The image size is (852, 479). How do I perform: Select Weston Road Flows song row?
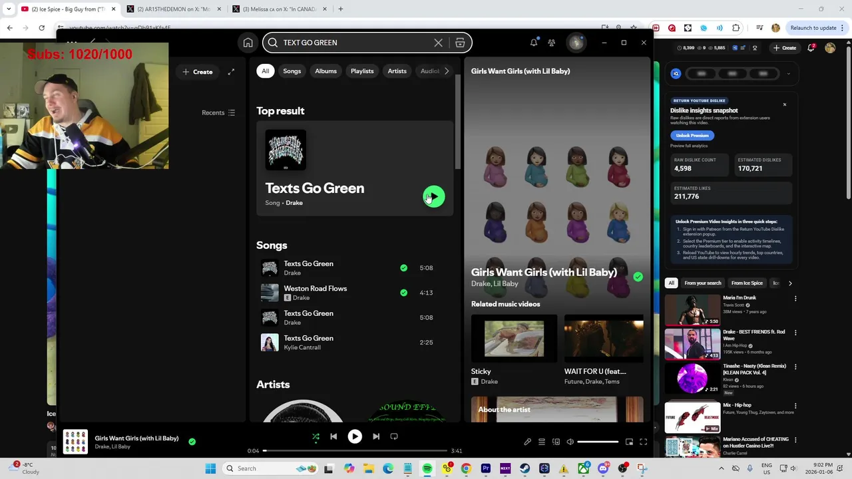[354, 293]
